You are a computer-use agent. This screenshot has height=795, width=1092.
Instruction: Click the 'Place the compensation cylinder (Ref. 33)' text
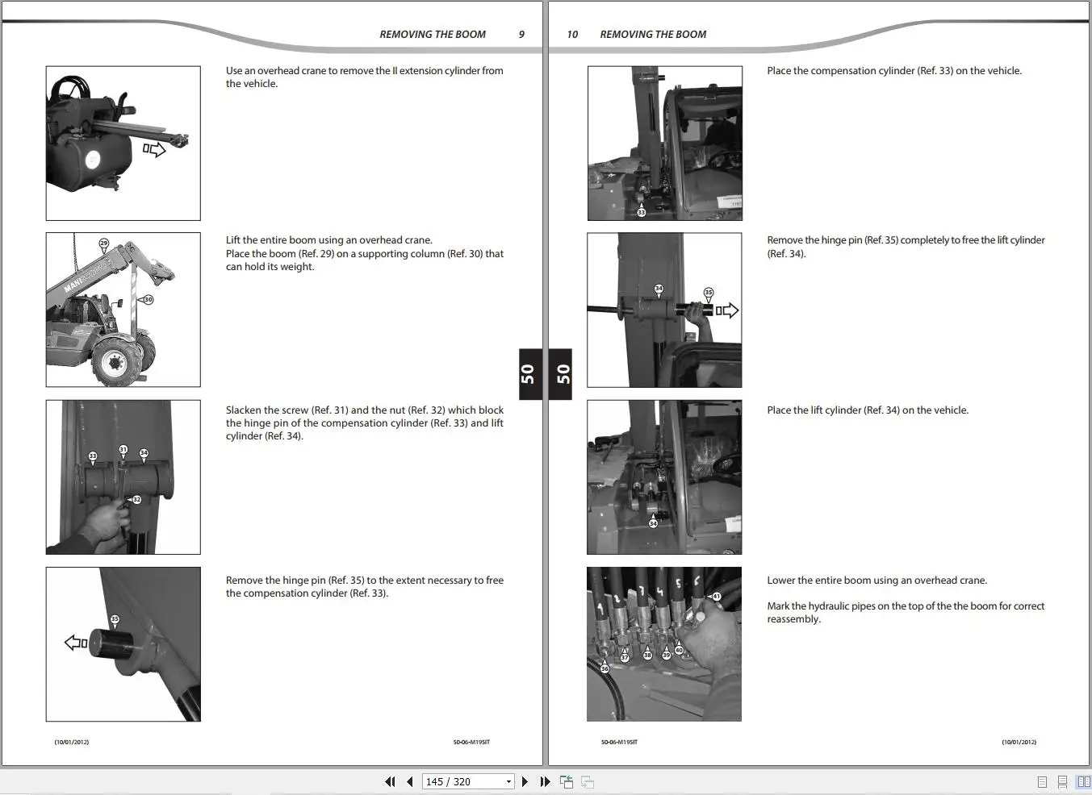click(x=894, y=71)
